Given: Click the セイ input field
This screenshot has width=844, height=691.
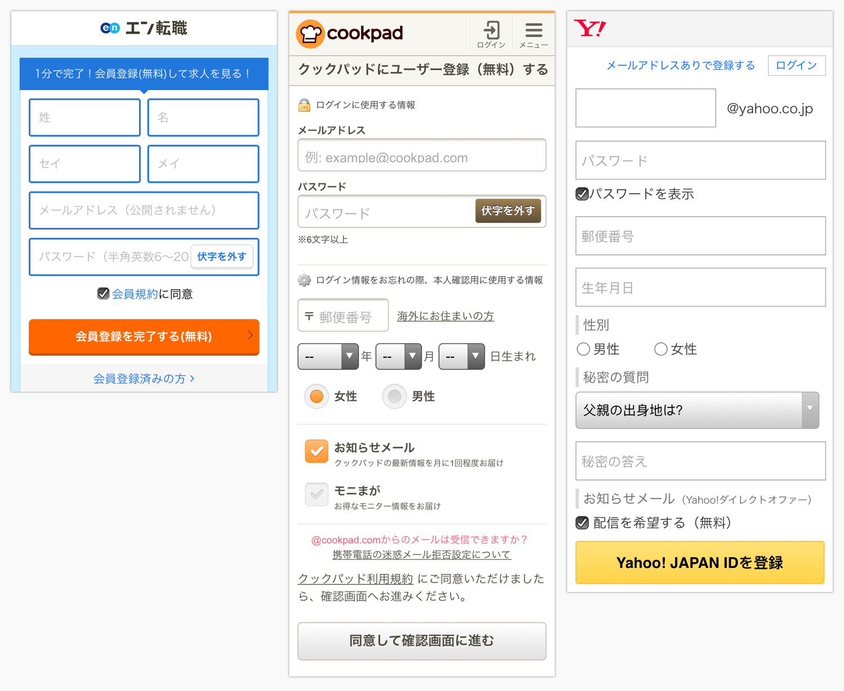Looking at the screenshot, I should pos(84,164).
